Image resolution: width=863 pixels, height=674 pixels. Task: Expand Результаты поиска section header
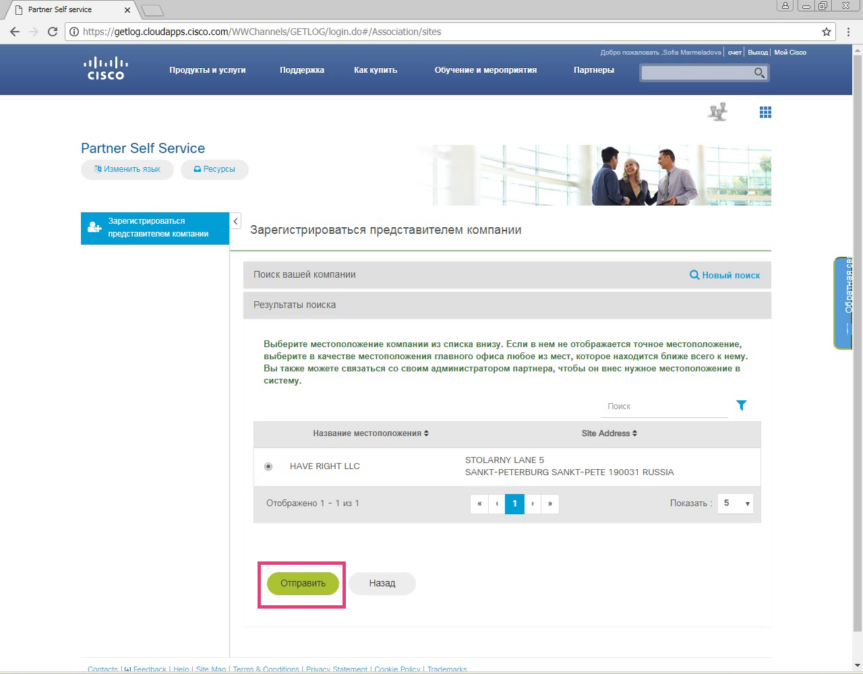click(x=507, y=305)
